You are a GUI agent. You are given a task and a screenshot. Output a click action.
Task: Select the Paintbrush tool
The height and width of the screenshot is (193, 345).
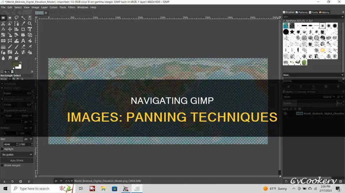(17, 46)
